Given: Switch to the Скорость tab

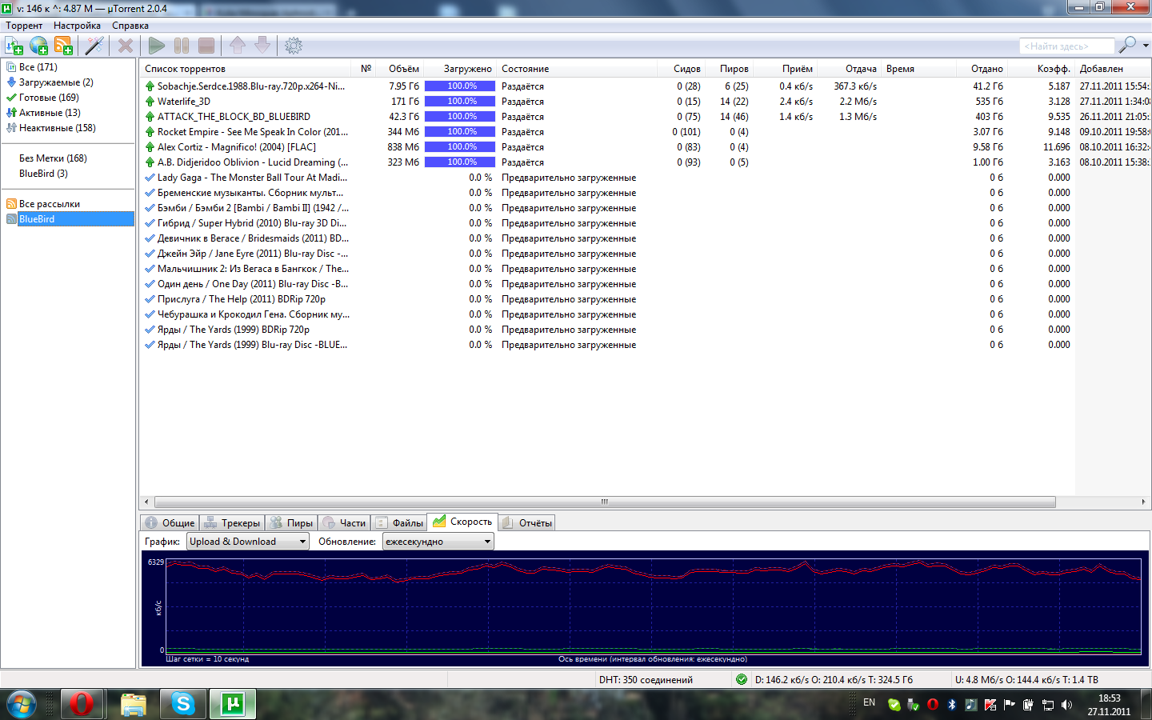Looking at the screenshot, I should point(462,522).
